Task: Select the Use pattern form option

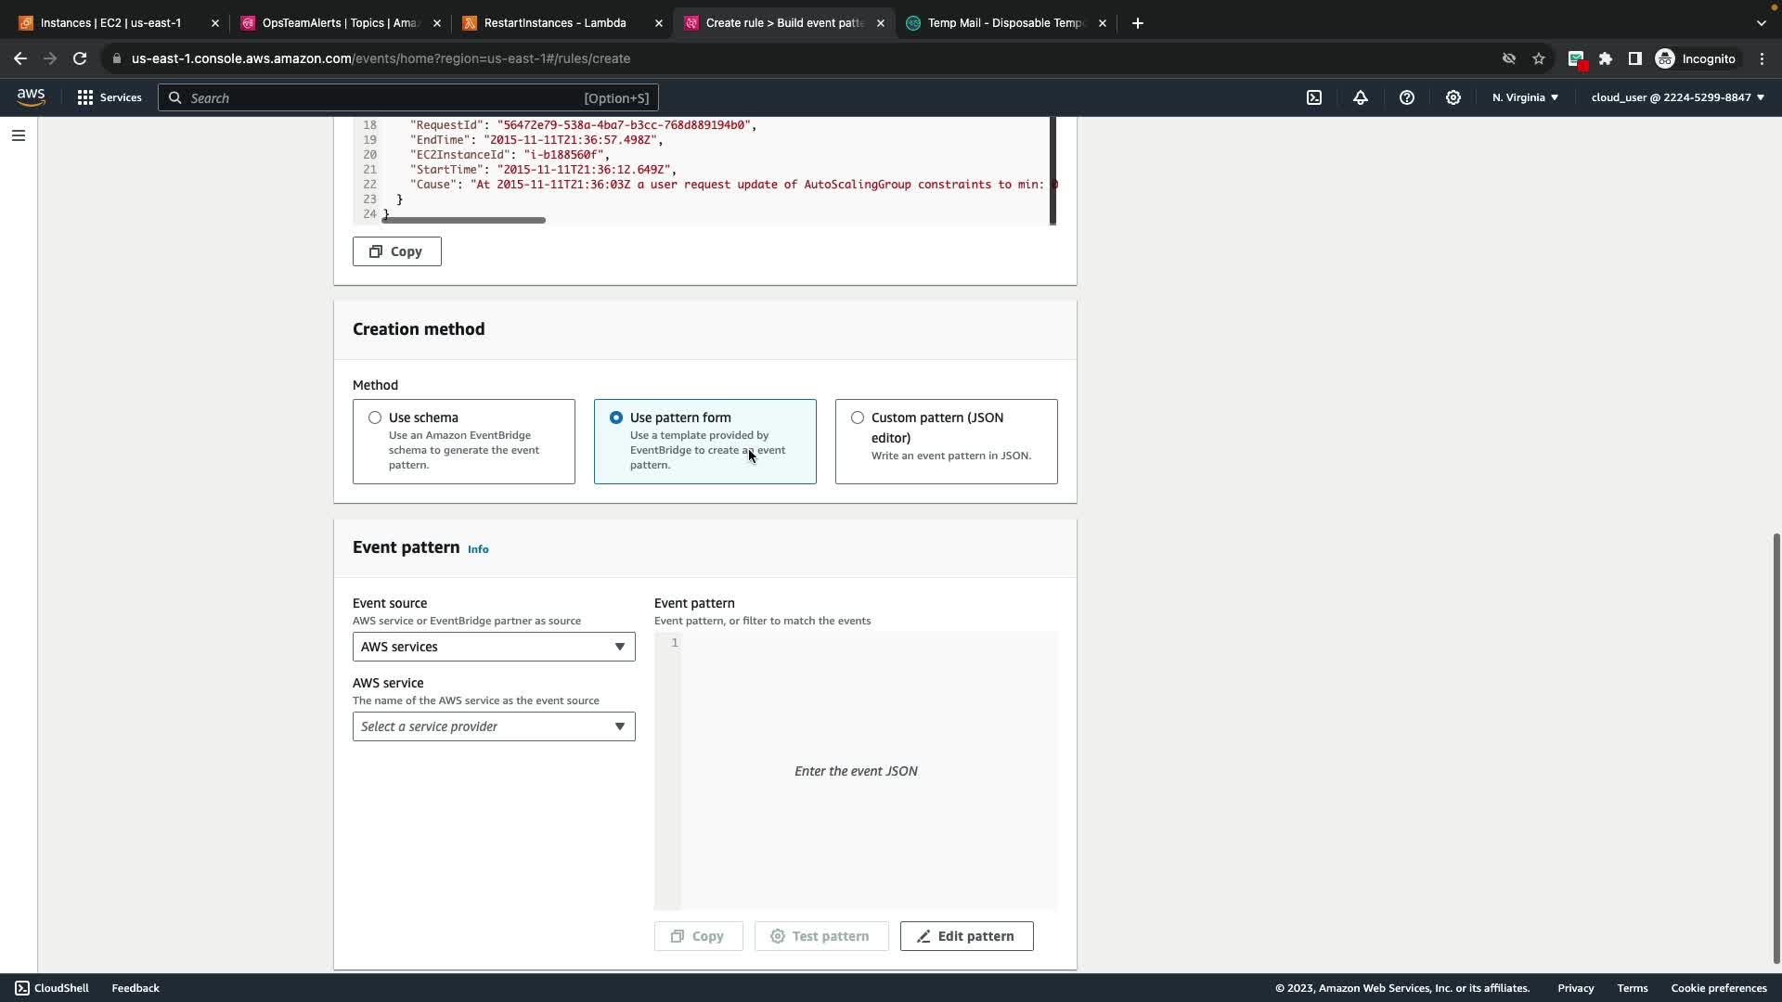Action: 616,417
